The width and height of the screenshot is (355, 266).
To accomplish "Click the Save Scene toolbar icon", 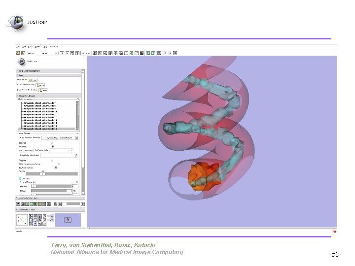I will coord(23,53).
